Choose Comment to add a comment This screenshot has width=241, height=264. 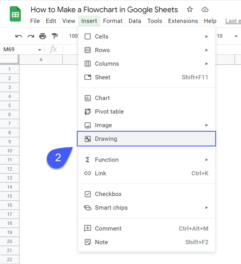[x=108, y=228]
